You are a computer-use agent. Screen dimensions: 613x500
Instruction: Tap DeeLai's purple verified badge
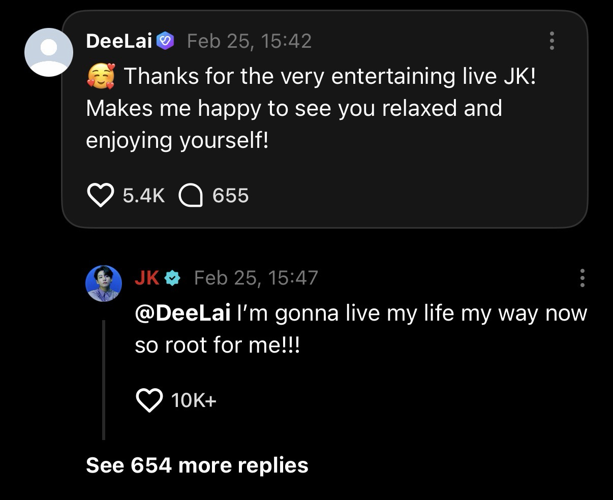click(166, 41)
